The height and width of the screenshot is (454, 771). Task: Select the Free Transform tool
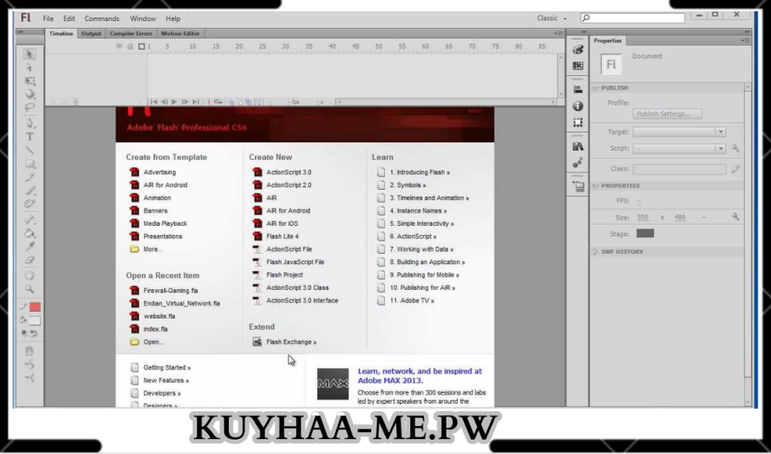click(29, 81)
